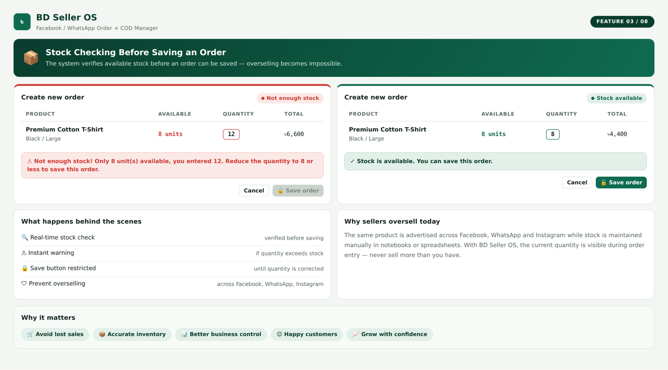Click the 'verified before saving' text
This screenshot has height=370, width=668.
pyautogui.click(x=294, y=238)
